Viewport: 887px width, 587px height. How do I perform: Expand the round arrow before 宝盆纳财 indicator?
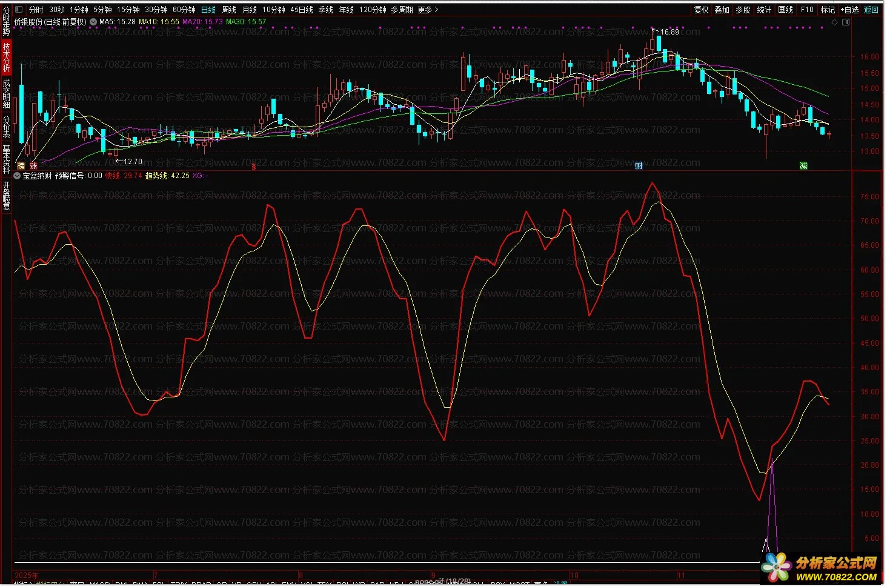17,176
